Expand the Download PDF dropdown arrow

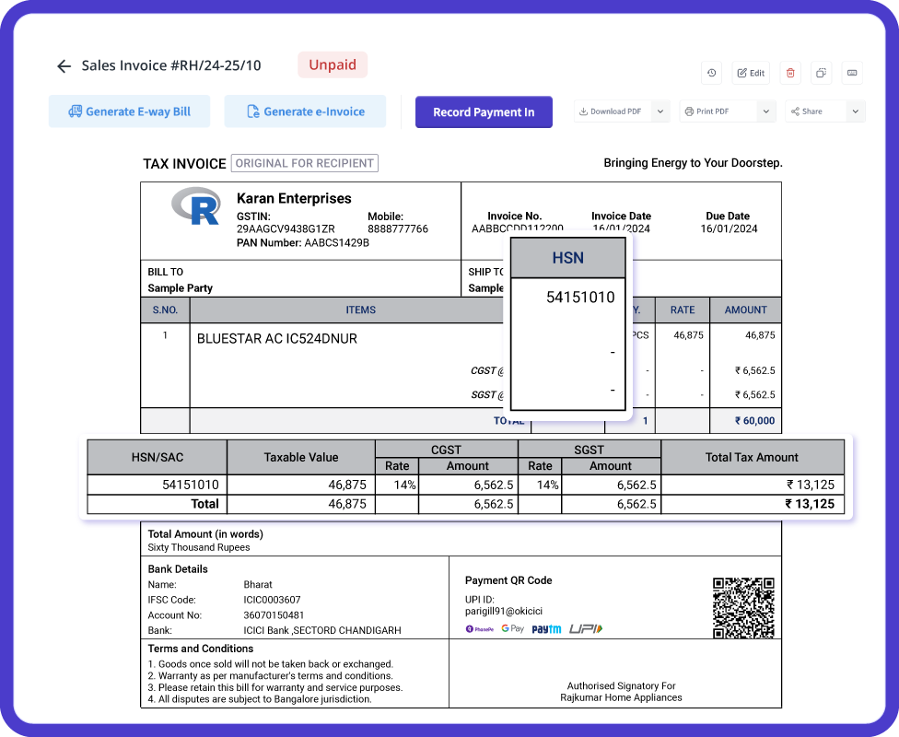coord(660,111)
